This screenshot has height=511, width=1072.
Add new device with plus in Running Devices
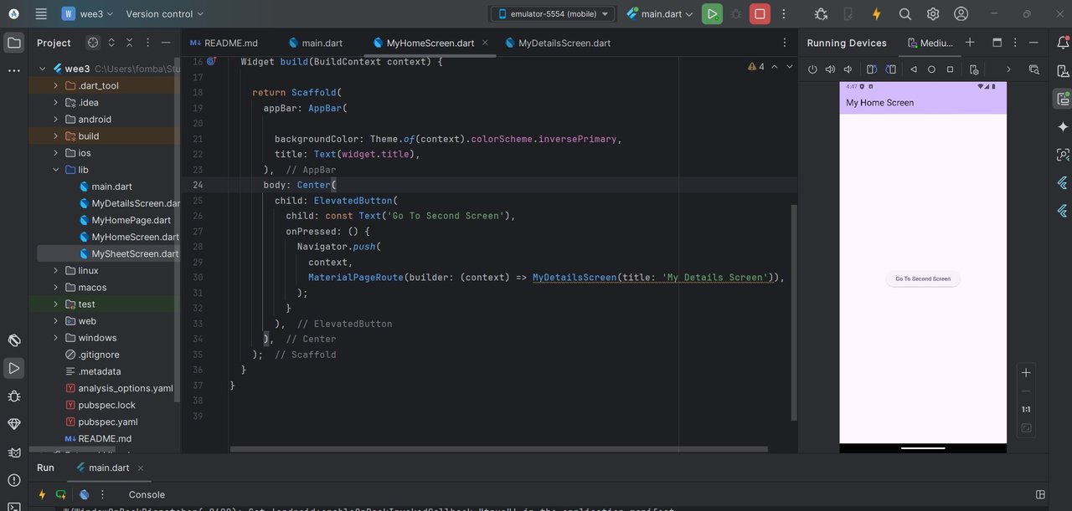pyautogui.click(x=970, y=43)
